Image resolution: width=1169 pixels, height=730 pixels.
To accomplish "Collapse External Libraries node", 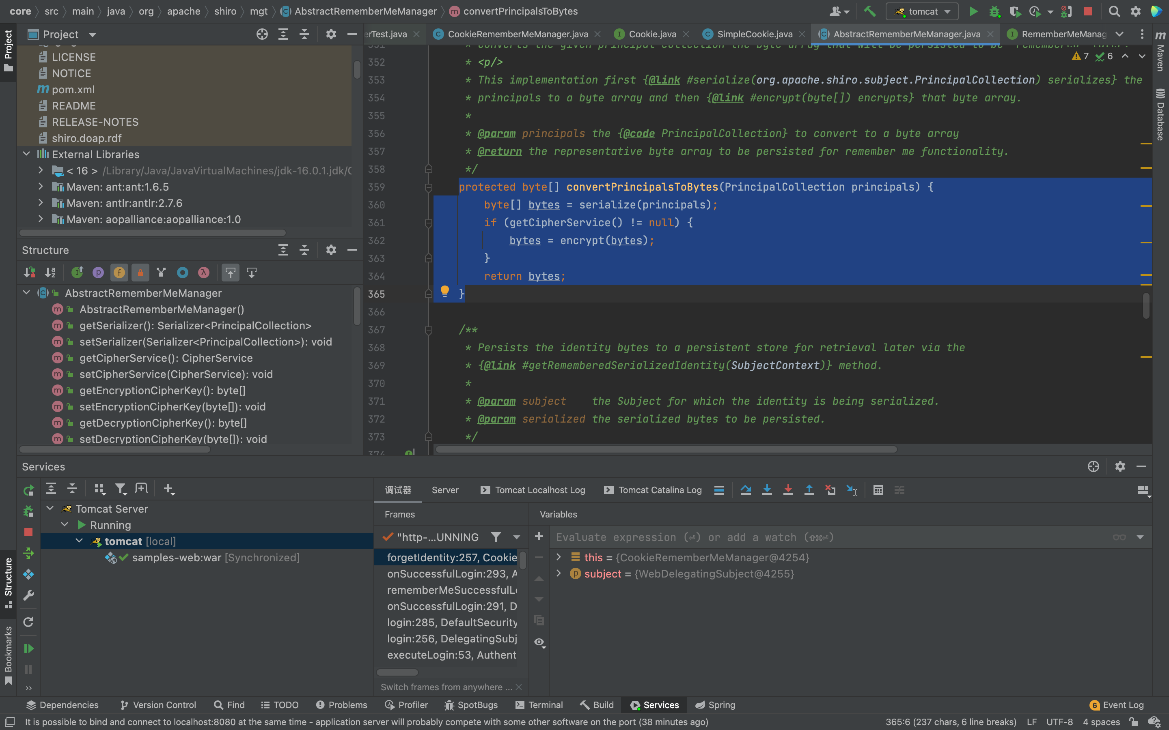I will point(26,154).
